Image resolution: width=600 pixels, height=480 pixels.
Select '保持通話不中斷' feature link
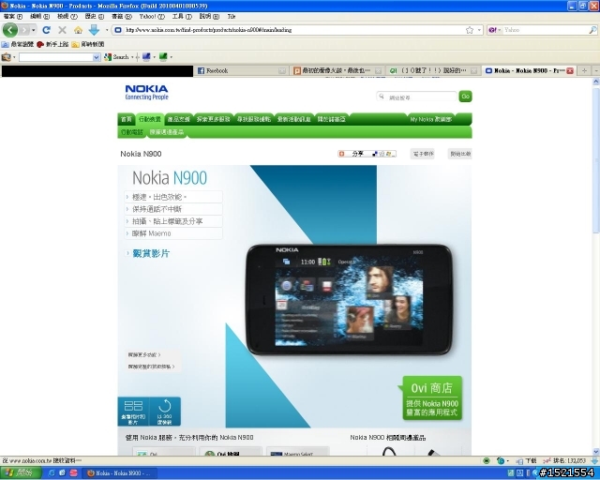click(173, 209)
